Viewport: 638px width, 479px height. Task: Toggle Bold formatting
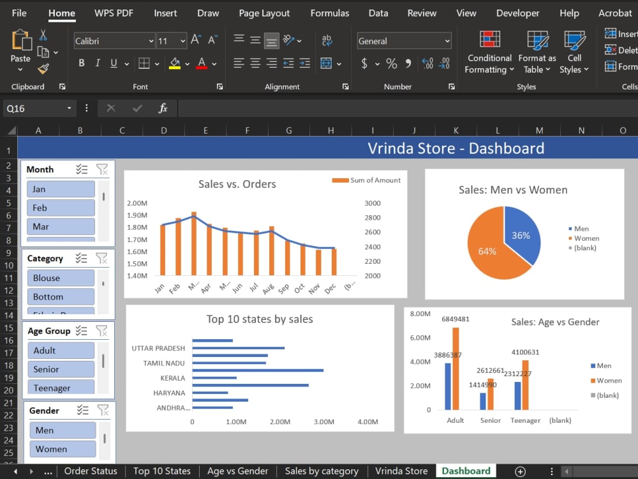coord(82,63)
